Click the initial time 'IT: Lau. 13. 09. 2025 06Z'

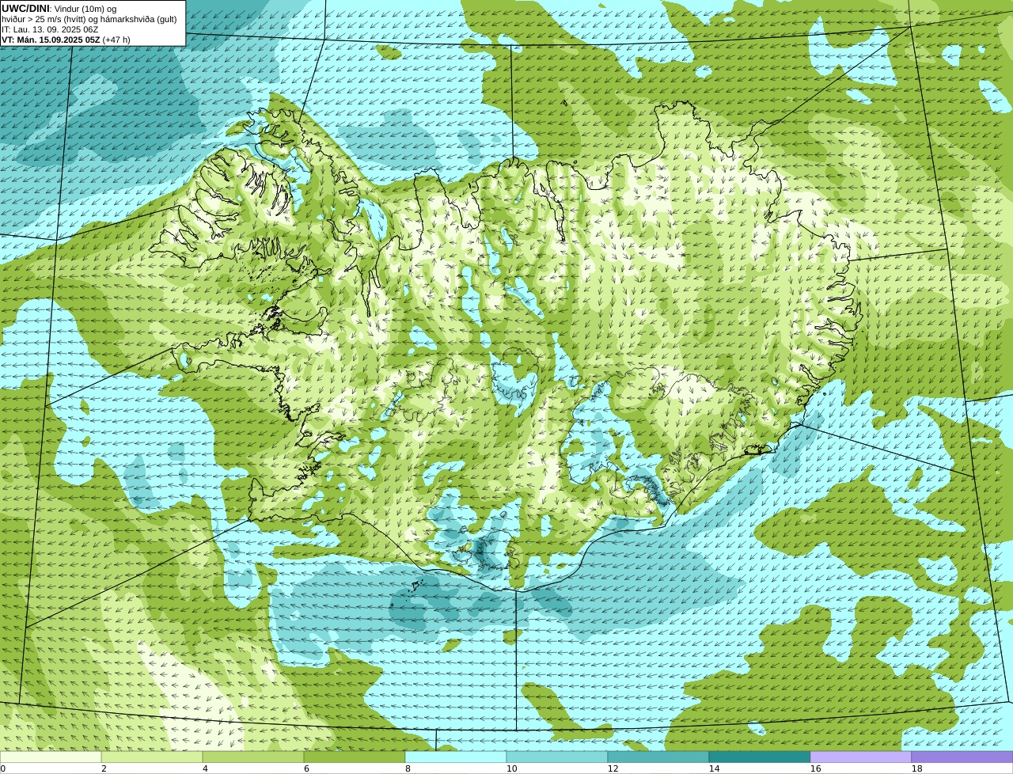(50, 29)
